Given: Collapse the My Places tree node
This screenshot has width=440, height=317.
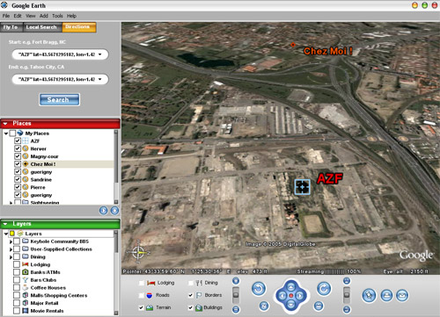Looking at the screenshot, I should pos(6,133).
